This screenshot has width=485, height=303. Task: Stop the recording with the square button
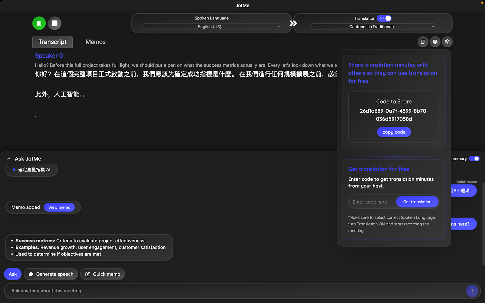coord(55,23)
